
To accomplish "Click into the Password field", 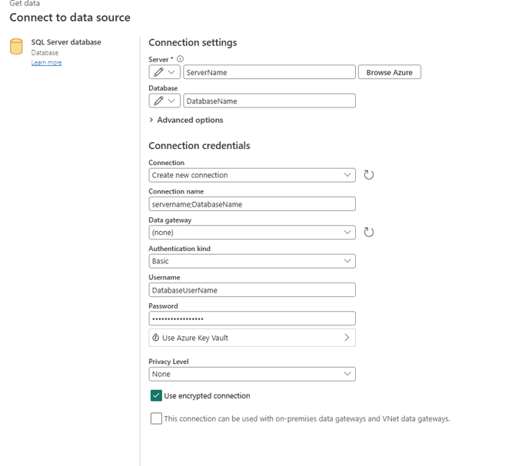I will coord(252,319).
